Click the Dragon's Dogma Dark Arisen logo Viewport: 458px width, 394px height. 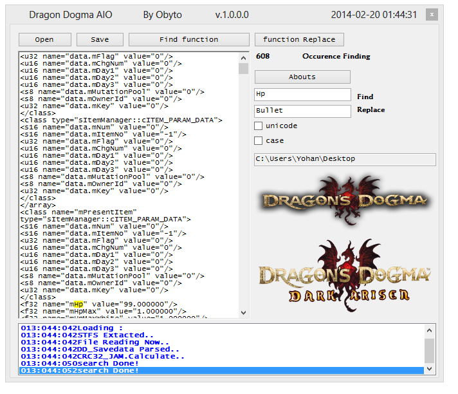point(344,274)
